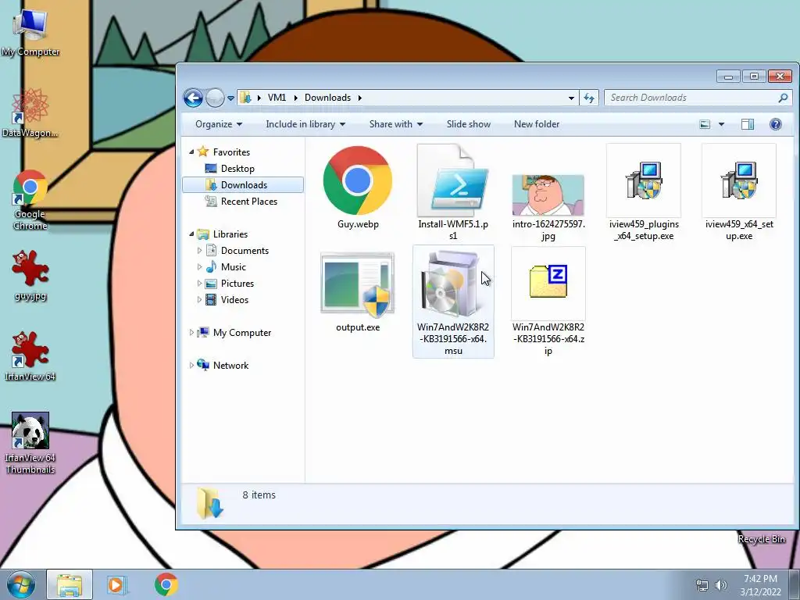
Task: Open dropdown arrow after VM1 breadcrumb
Action: pyautogui.click(x=295, y=98)
